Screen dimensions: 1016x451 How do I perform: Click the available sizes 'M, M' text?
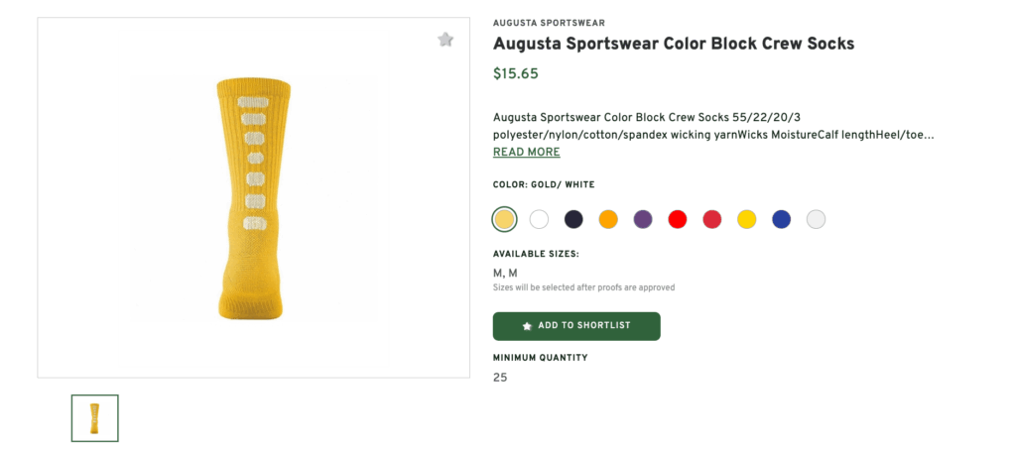(505, 273)
